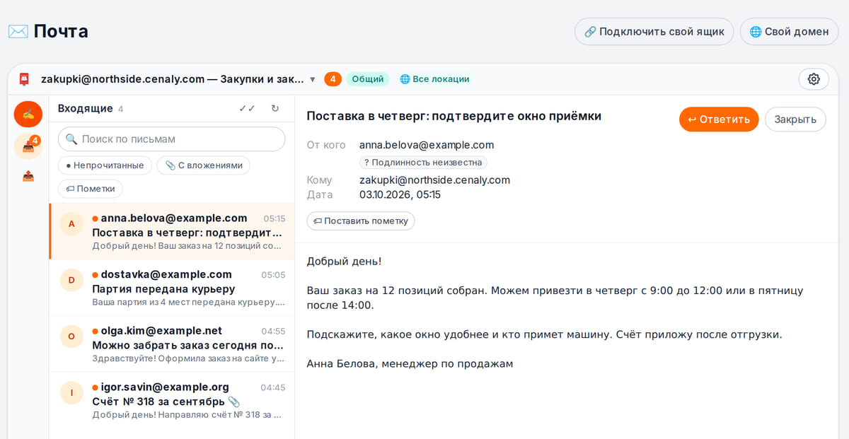Expand the mailbox selector dropdown arrow
Viewport: 849px width, 439px height.
(313, 79)
